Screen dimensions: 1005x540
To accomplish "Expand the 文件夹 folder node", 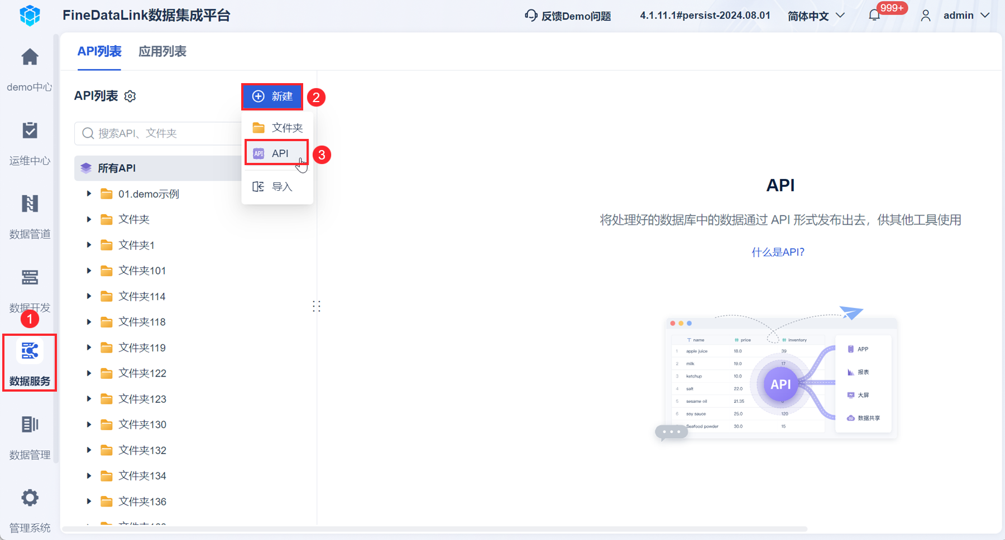I will click(x=89, y=219).
